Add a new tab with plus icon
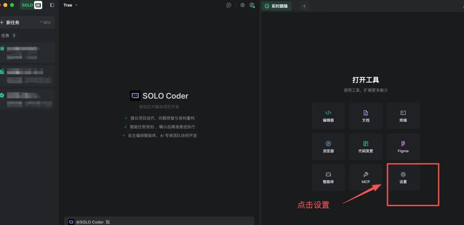 [304, 6]
